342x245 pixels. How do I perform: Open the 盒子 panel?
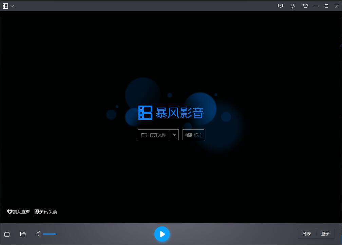[325, 234]
